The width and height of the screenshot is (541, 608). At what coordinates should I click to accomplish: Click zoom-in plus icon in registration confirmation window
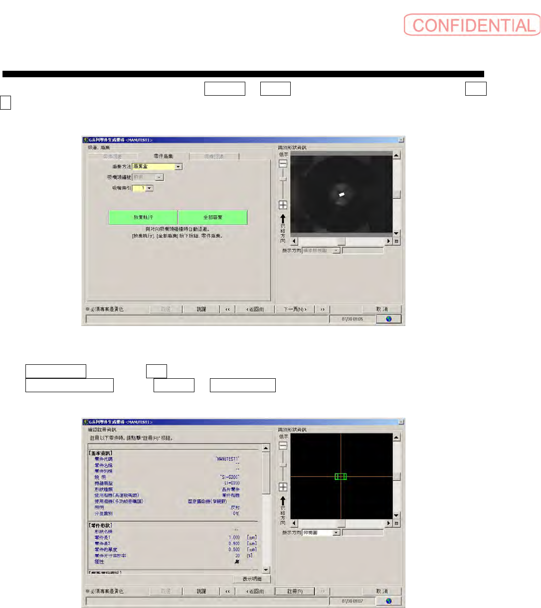pos(283,487)
